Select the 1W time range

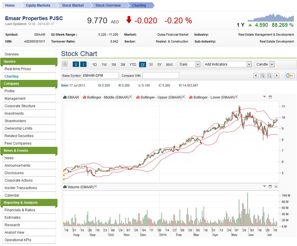(x=104, y=65)
